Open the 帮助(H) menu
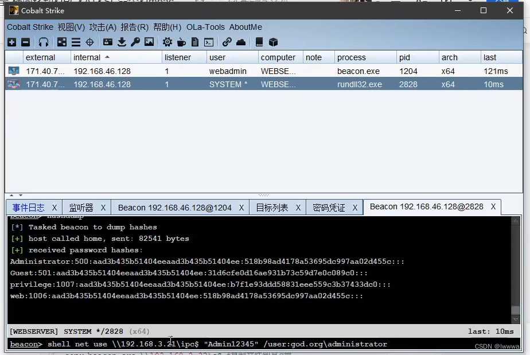This screenshot has height=355, width=530. (x=167, y=27)
